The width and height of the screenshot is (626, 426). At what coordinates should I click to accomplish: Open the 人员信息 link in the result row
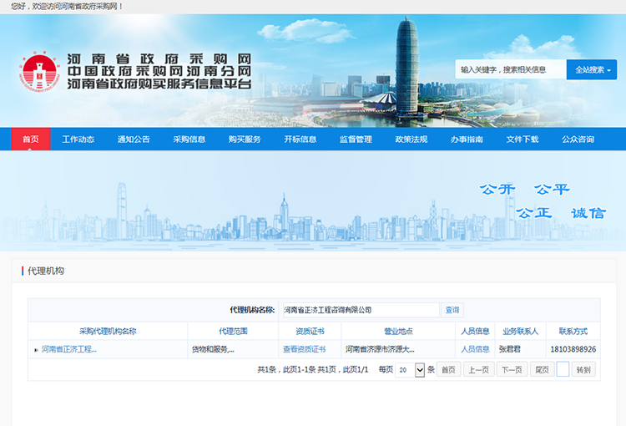click(475, 349)
